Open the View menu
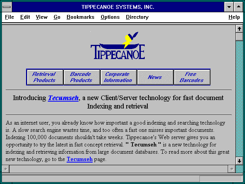245x184 pixels. coord(42,17)
